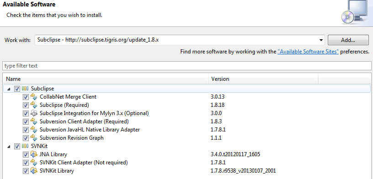Click the Subclipse (Required) feature icon
Viewport: 373px width, 179px height.
click(x=34, y=105)
